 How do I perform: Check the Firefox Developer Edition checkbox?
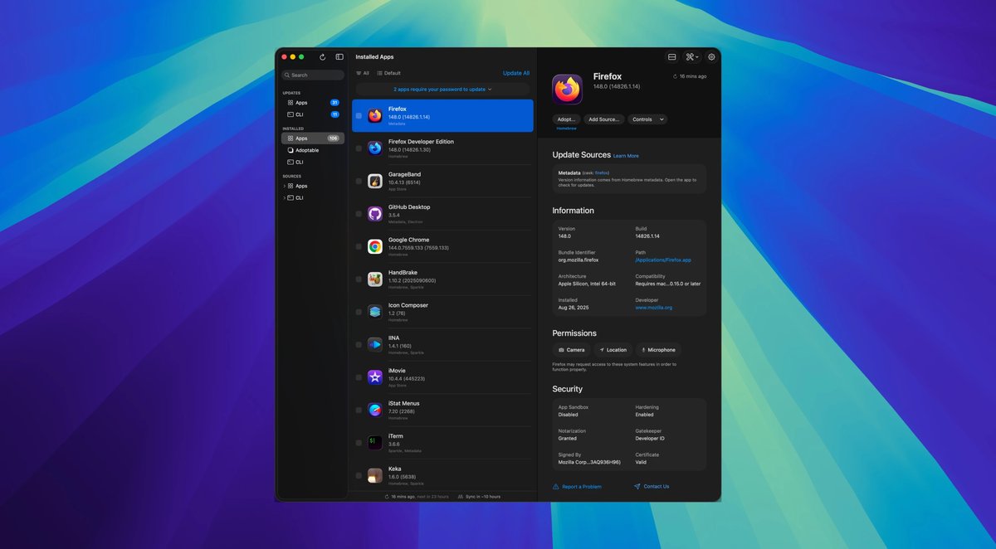coord(359,148)
